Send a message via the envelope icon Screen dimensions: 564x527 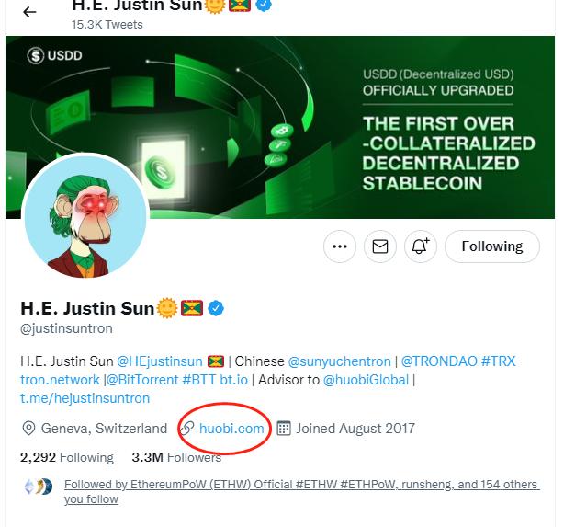pos(380,246)
